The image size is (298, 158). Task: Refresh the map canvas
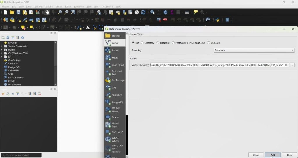[143, 12]
